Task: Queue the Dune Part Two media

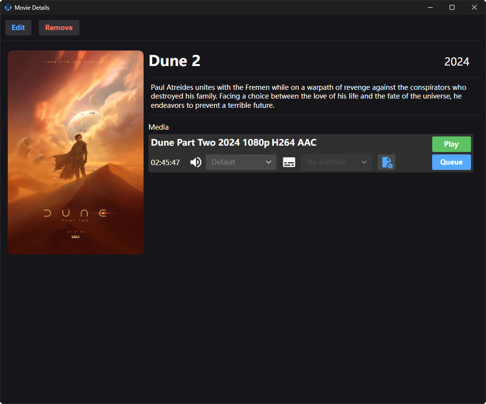Action: click(x=451, y=162)
